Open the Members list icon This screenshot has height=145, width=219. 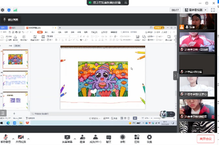tap(95, 137)
